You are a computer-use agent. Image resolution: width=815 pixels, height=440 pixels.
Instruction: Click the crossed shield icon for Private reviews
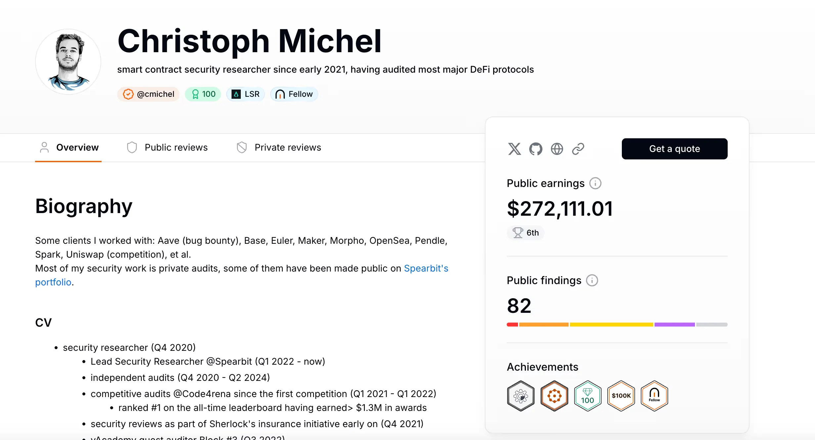tap(242, 147)
